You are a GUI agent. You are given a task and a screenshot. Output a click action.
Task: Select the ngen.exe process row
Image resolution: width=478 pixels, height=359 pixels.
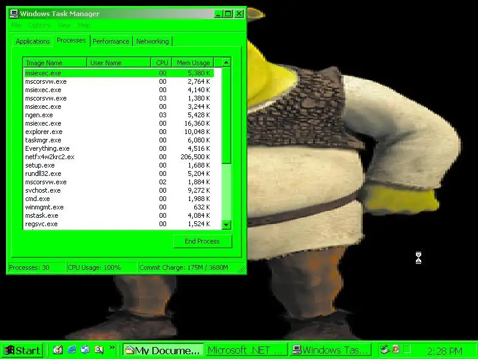tap(119, 115)
